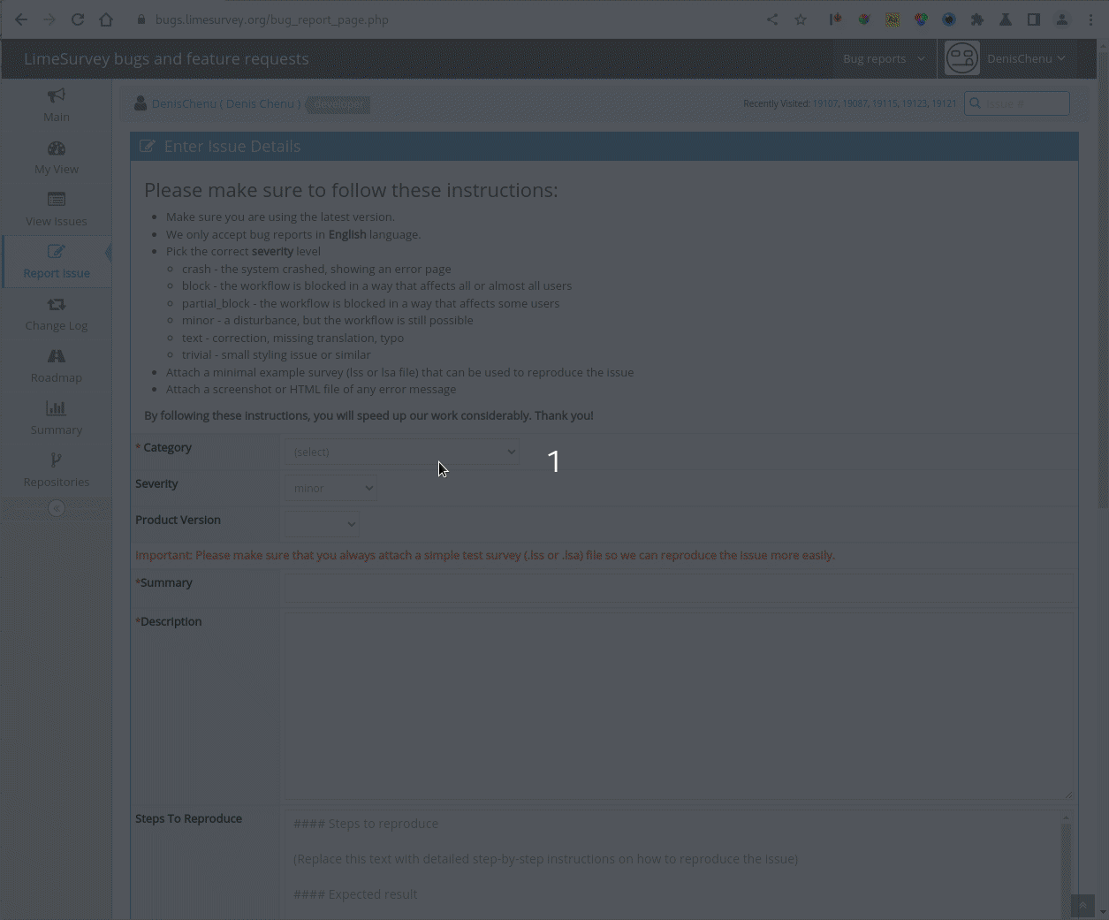The image size is (1109, 920).
Task: Click the scroll to top button
Action: click(x=1082, y=906)
